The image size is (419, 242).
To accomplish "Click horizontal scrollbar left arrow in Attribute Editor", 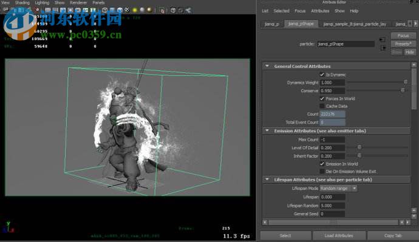I will [265, 222].
